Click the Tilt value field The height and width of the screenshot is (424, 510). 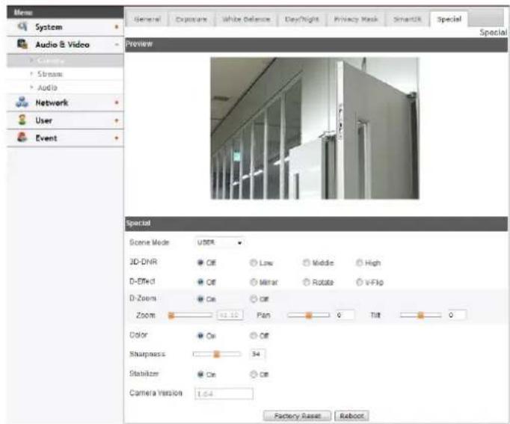point(457,315)
